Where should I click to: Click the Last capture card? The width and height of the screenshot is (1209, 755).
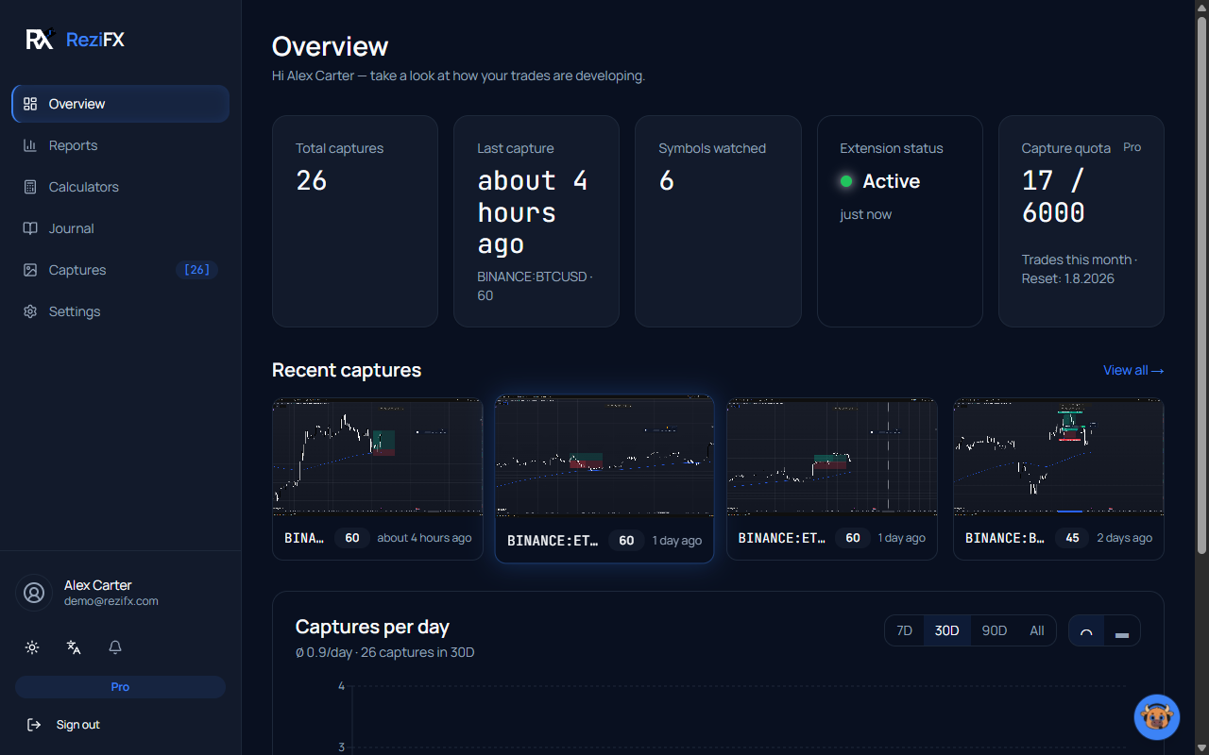click(x=536, y=221)
